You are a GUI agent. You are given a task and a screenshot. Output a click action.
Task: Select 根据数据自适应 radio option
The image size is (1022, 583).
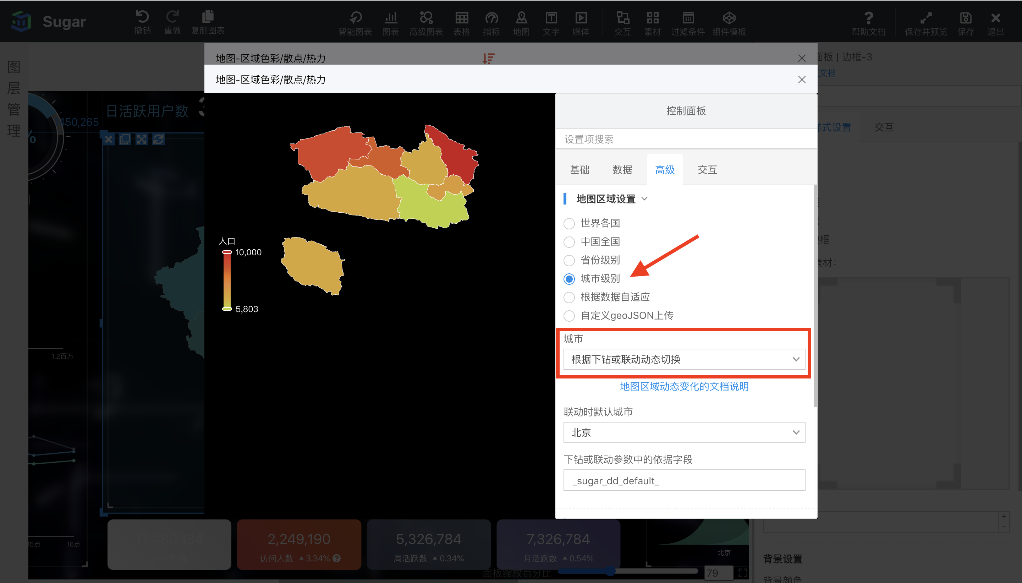click(569, 297)
